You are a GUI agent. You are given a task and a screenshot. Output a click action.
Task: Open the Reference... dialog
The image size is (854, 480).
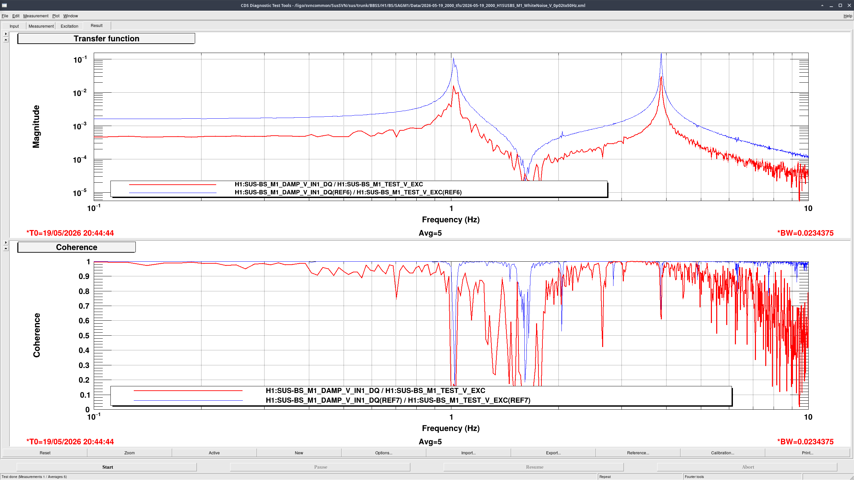pyautogui.click(x=638, y=453)
